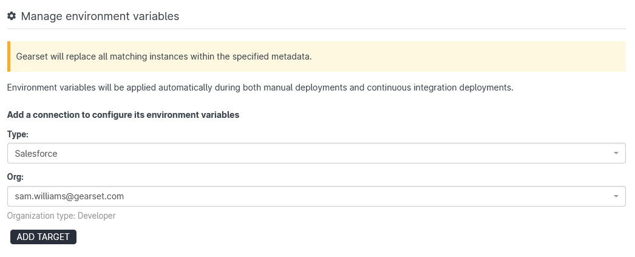Viewport: 635px width, 257px height.
Task: Click the Type dropdown arrow
Action: click(616, 153)
